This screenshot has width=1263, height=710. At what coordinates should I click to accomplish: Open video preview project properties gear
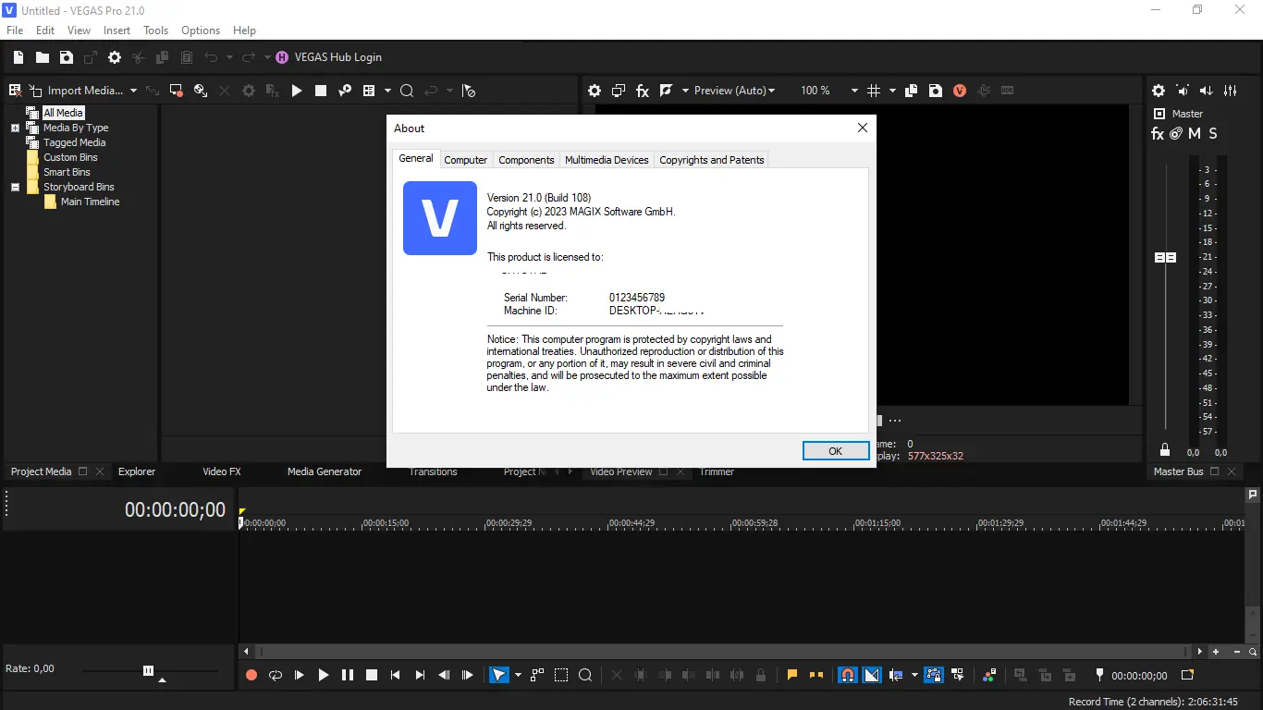click(595, 91)
